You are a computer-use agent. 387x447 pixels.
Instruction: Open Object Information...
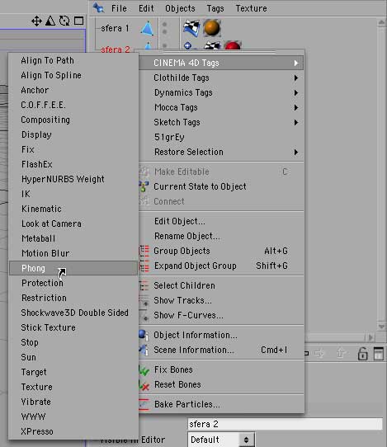(x=221, y=335)
